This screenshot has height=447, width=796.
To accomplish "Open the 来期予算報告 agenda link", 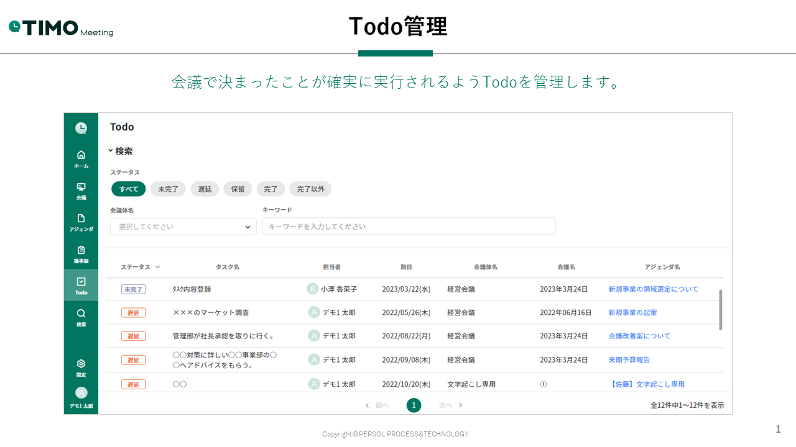I will 629,359.
